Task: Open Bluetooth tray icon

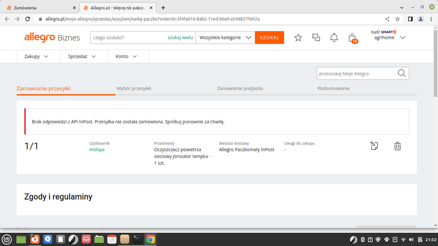Action: click(x=363, y=239)
